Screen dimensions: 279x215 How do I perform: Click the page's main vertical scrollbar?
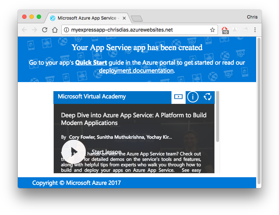[x=259, y=111]
